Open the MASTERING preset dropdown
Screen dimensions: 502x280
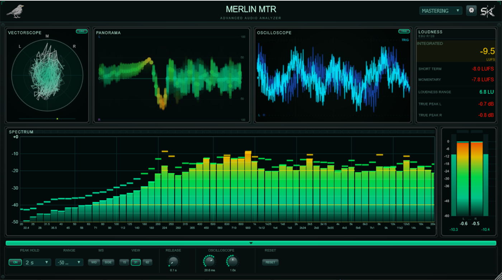pyautogui.click(x=441, y=11)
